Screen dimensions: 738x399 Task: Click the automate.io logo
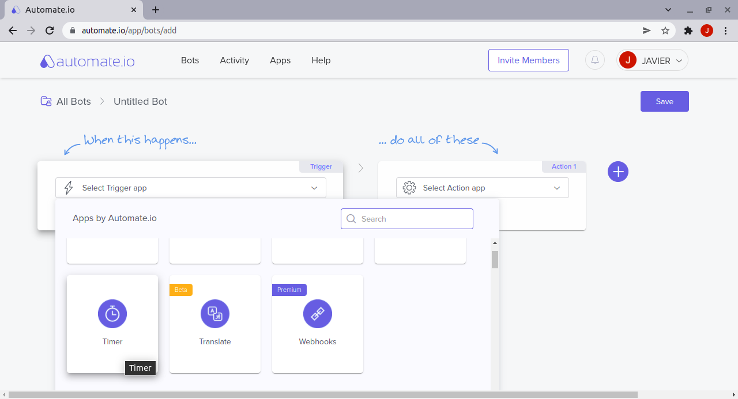[88, 61]
